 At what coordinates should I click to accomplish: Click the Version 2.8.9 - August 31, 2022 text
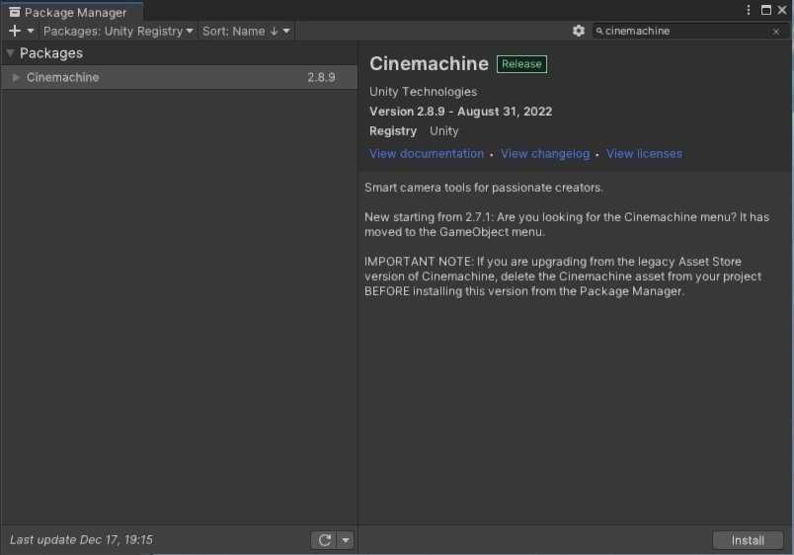click(460, 112)
